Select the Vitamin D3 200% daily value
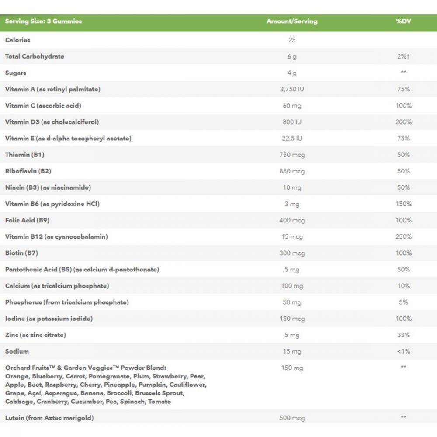The image size is (437, 437). 403,122
